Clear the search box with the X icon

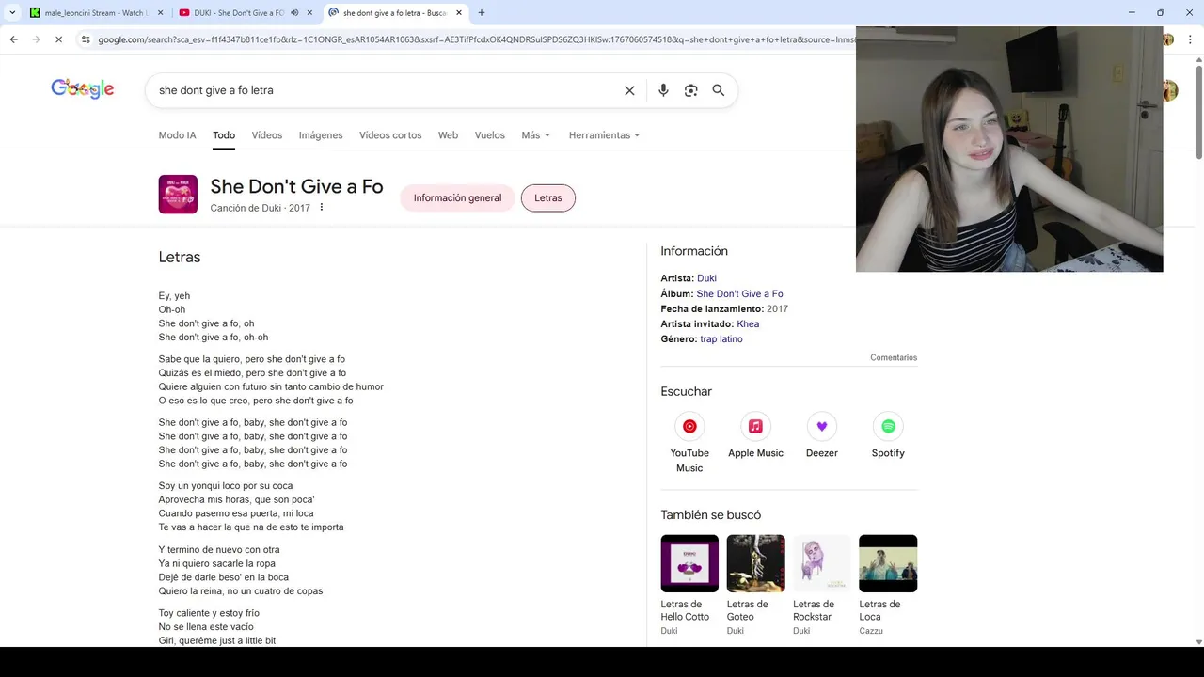(x=629, y=90)
